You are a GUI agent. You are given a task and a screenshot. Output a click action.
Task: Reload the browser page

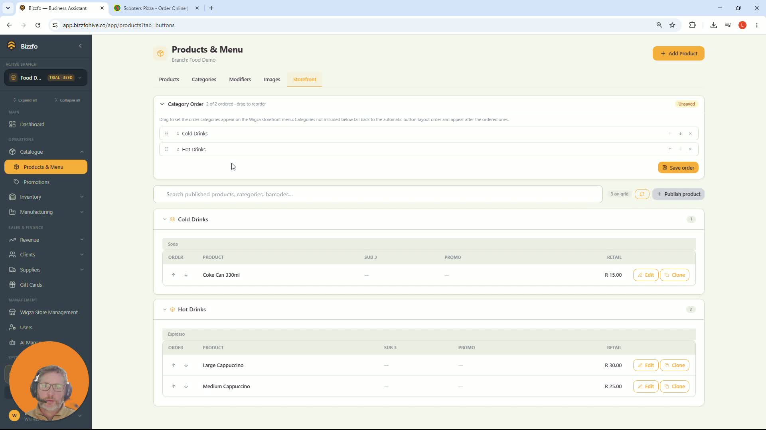point(38,25)
